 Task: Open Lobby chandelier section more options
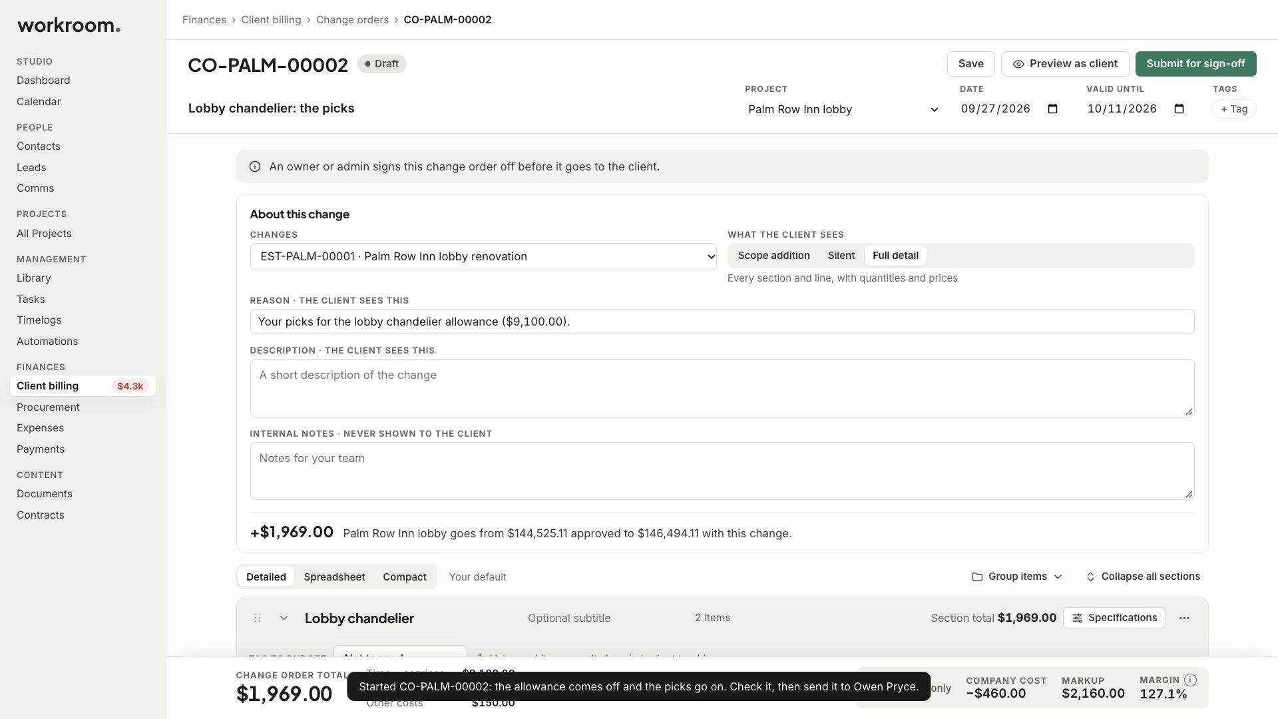point(1184,618)
